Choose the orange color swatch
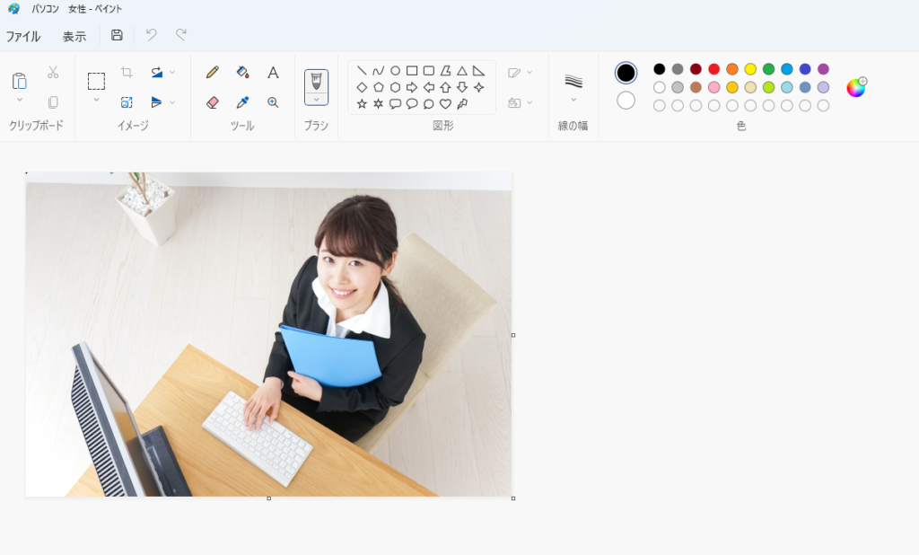 coord(732,69)
